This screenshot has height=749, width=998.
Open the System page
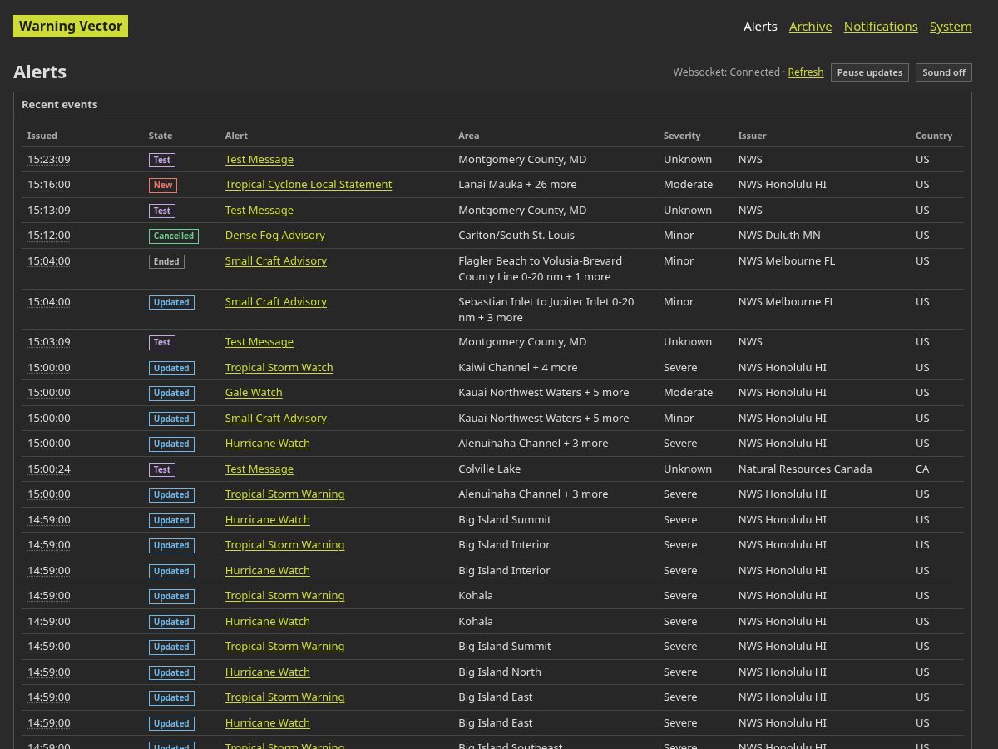[x=951, y=27]
